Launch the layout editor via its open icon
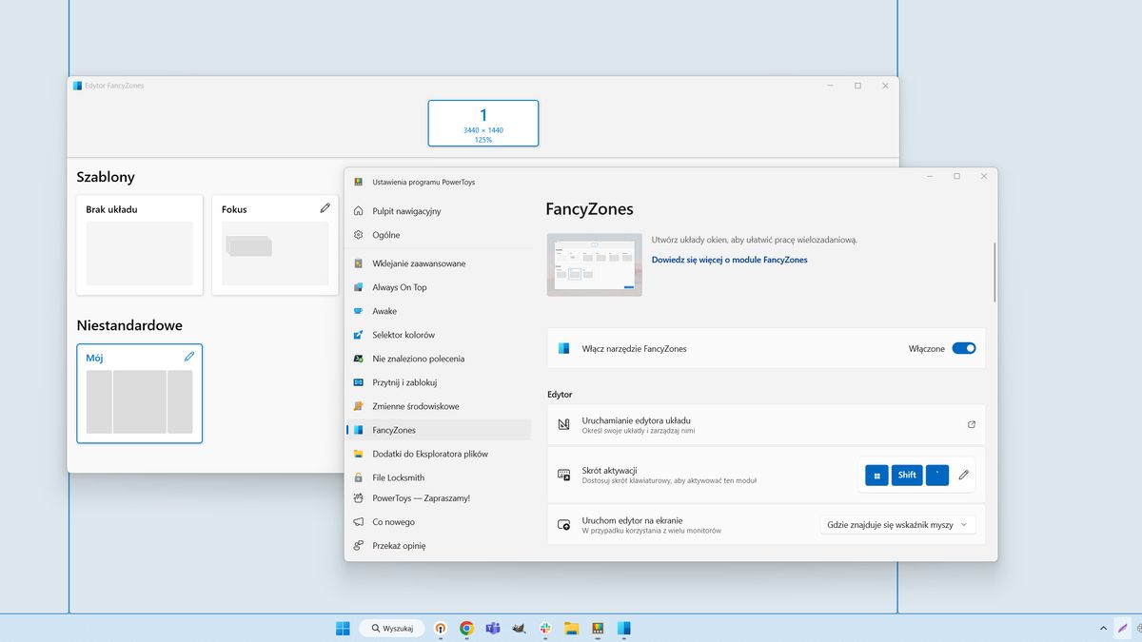The height and width of the screenshot is (642, 1142). pyautogui.click(x=973, y=424)
